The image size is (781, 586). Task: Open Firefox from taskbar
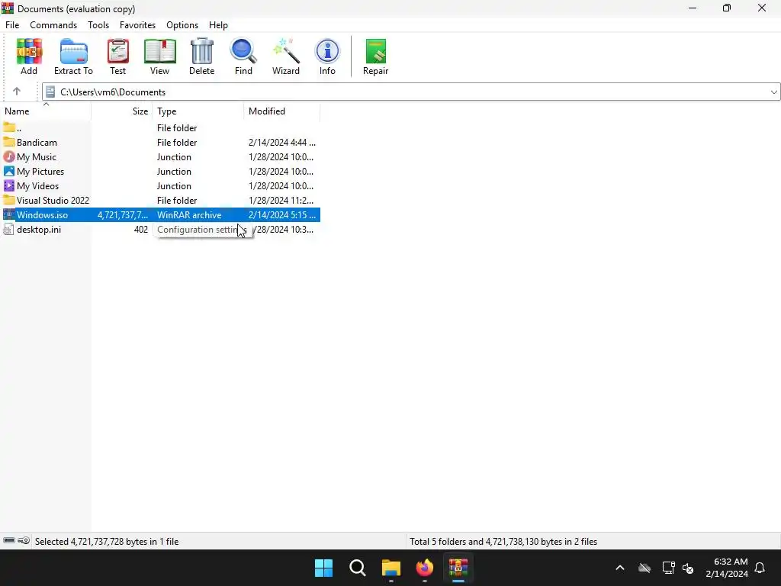coord(424,568)
